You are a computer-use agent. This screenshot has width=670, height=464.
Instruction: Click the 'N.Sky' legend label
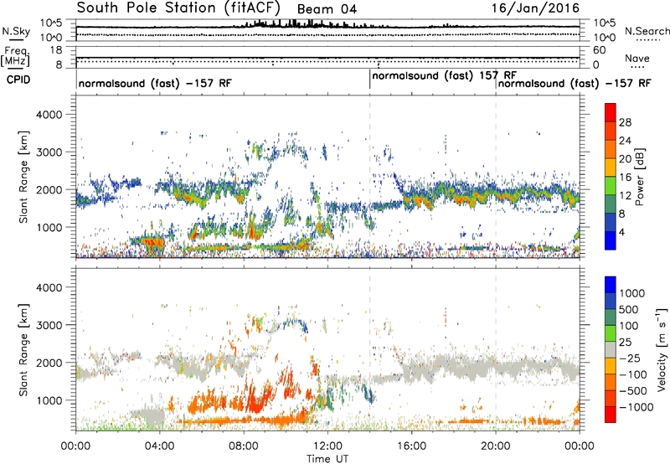coord(16,32)
